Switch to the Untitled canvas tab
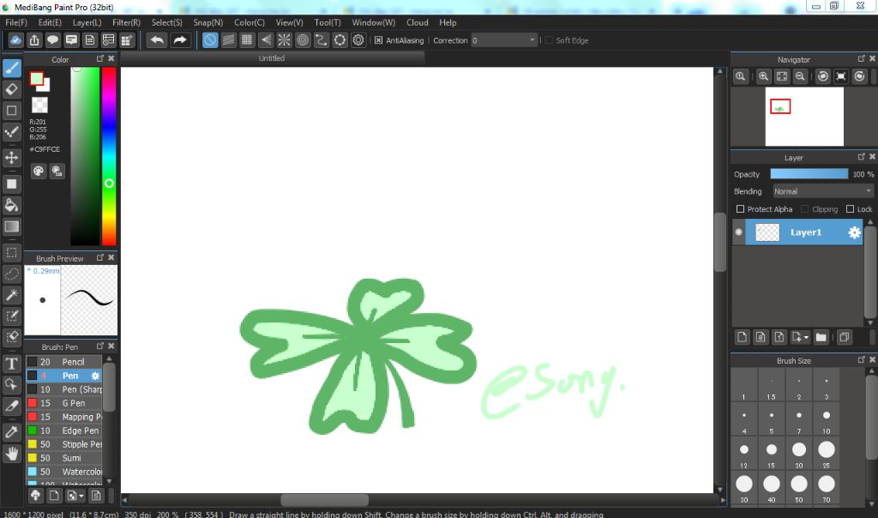 272,58
